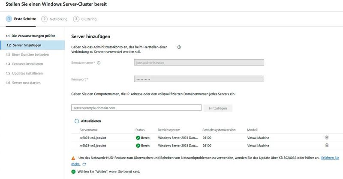The height and width of the screenshot is (179, 343).
Task: Click the Aktualisieren label
Action: pos(91,121)
